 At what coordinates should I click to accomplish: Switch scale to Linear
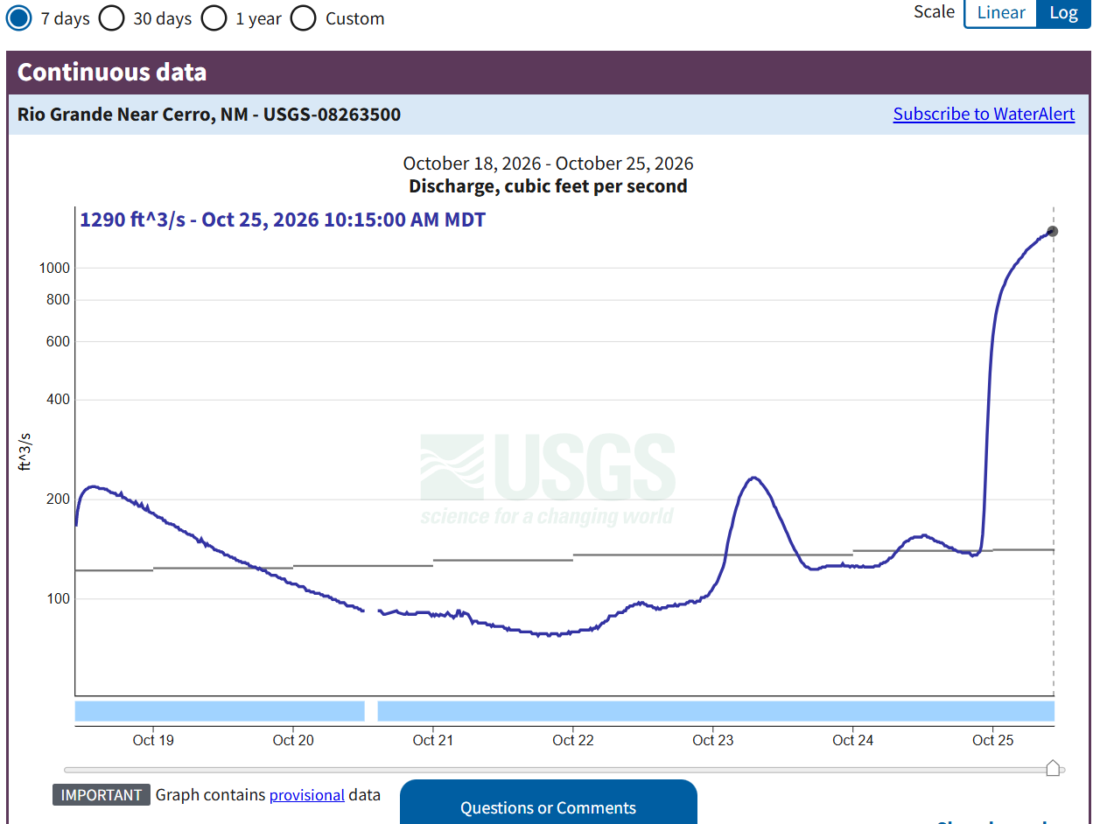tap(1001, 13)
